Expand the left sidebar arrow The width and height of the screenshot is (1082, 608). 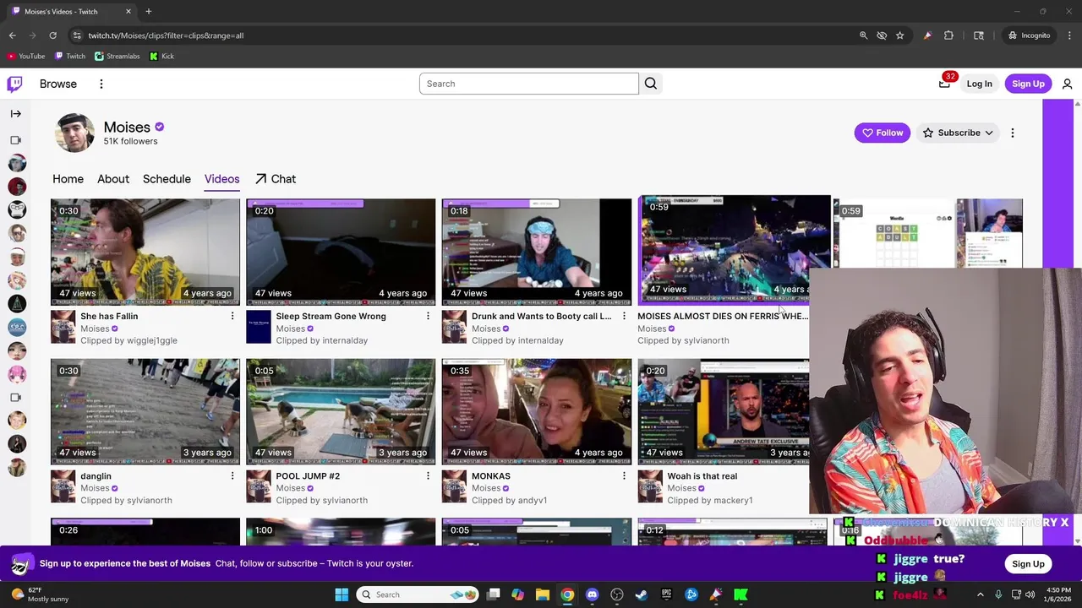click(x=16, y=113)
